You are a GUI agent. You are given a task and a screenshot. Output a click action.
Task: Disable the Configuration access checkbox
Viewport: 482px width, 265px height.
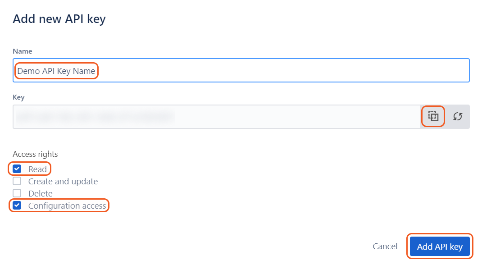[17, 206]
